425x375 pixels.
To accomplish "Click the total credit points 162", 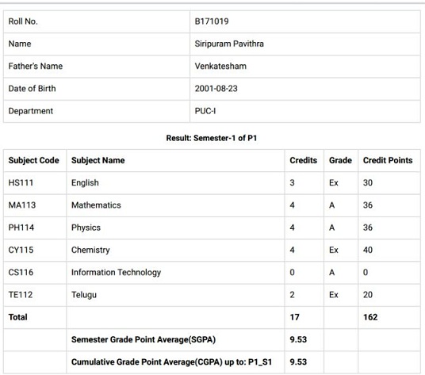I will (x=370, y=317).
